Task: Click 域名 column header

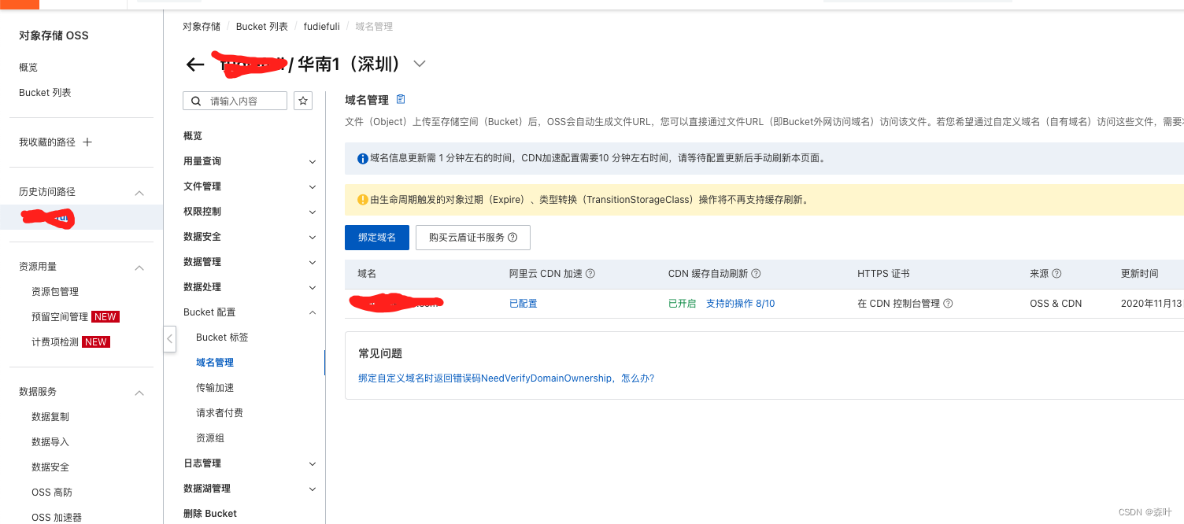Action: pos(367,274)
